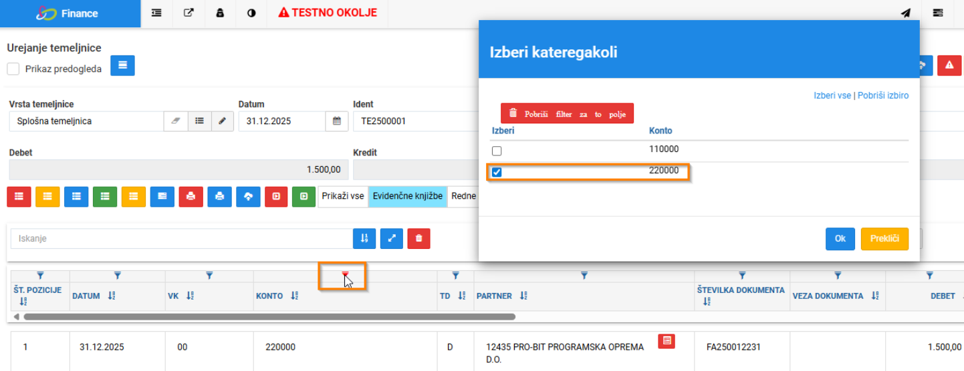
Task: Click the Finance logo tab
Action: tap(70, 13)
